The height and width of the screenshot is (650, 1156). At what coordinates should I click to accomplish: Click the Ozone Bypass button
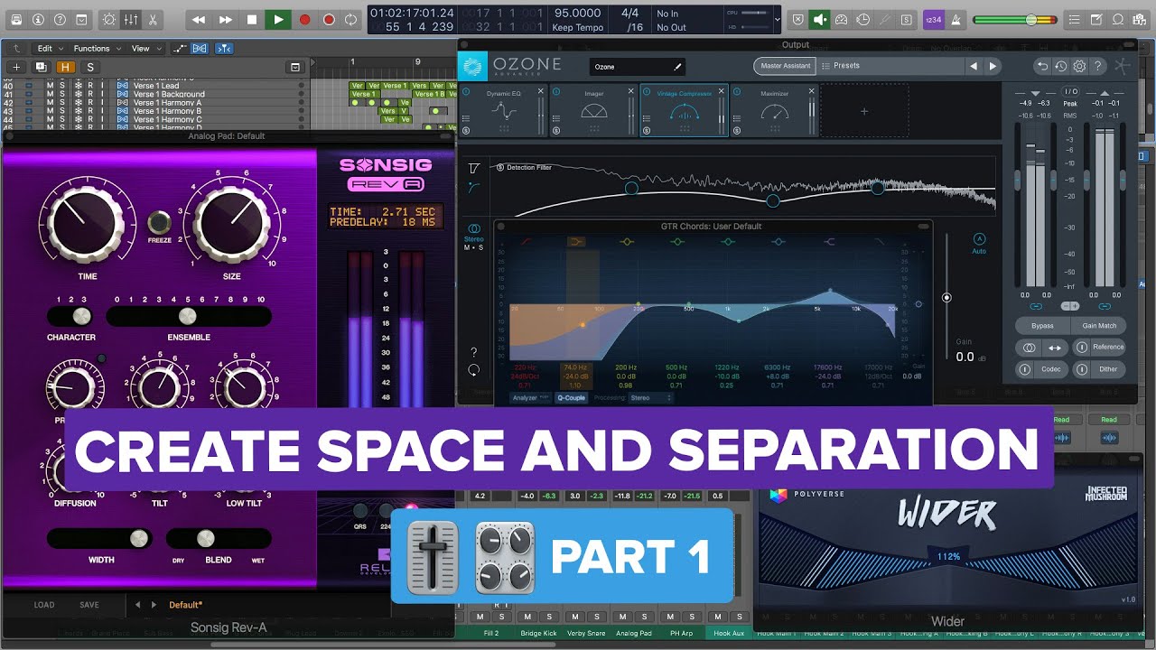(x=1042, y=325)
